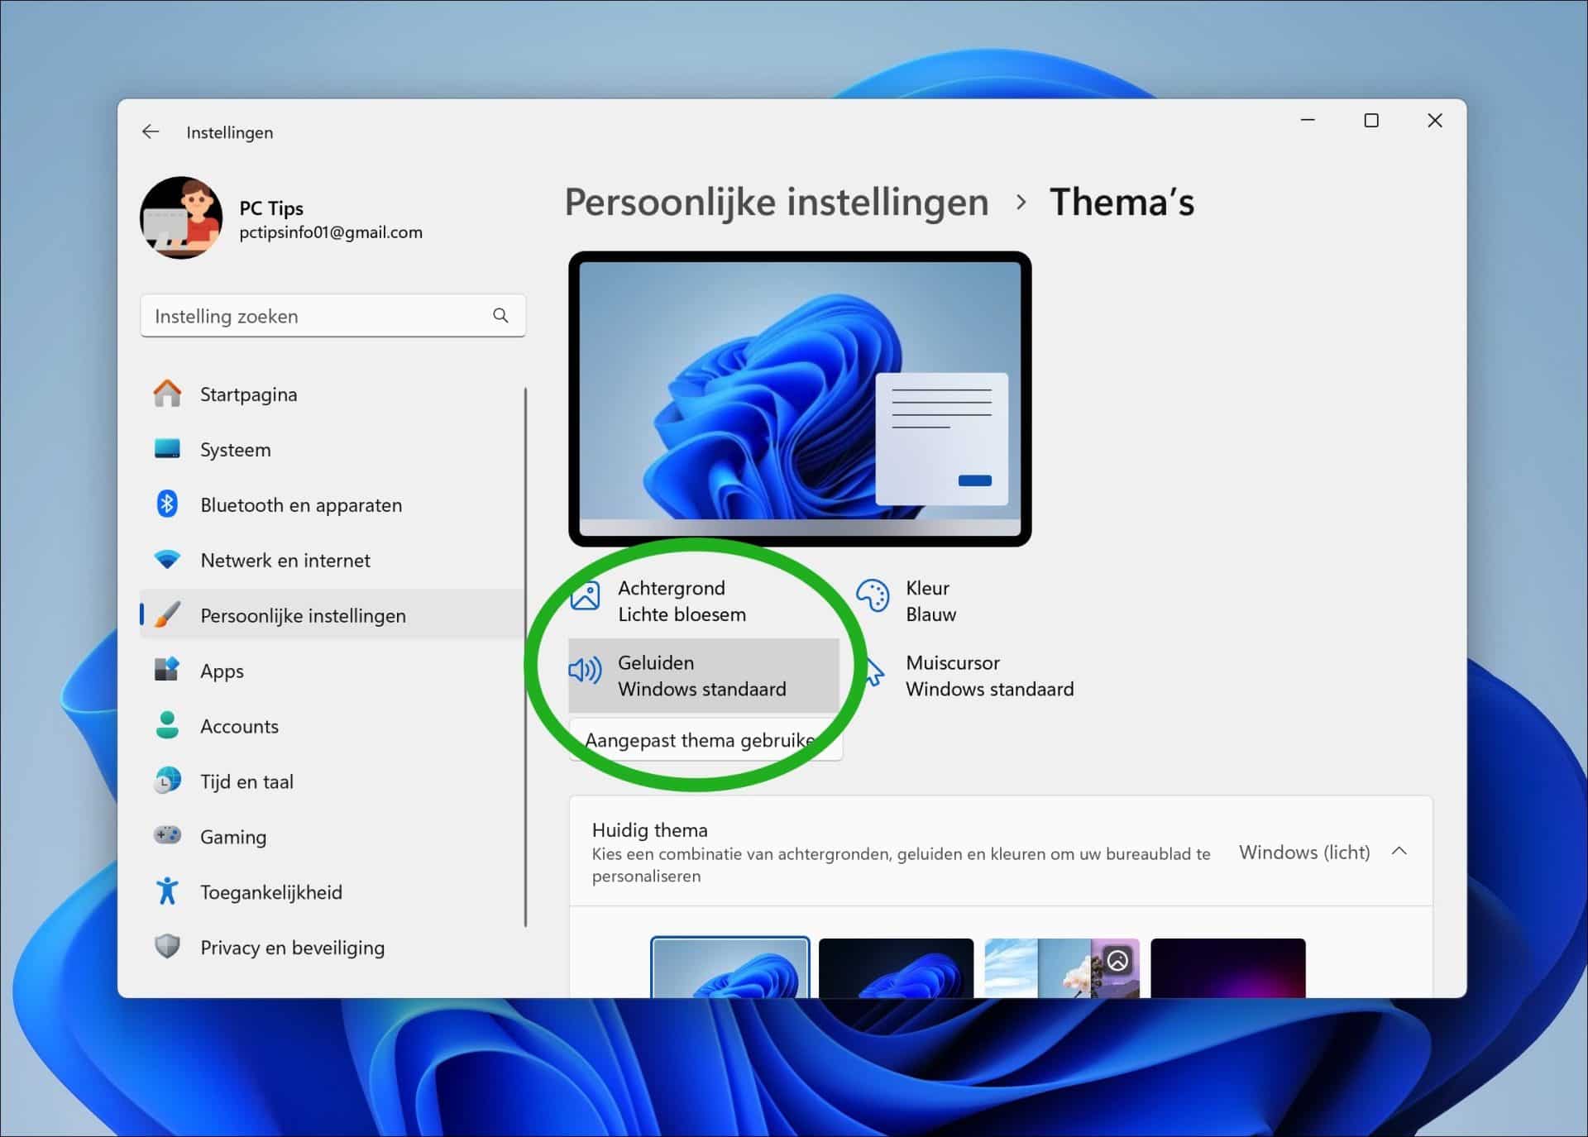
Task: Click the Instelling zoeken search field
Action: (x=332, y=316)
